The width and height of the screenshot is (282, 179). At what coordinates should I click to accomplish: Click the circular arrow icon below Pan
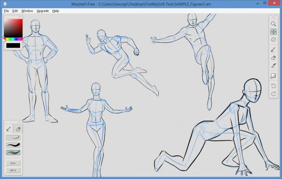coord(274,40)
